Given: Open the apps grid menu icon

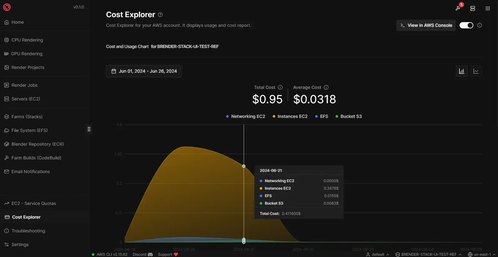Looking at the screenshot, I should pyautogui.click(x=488, y=8).
